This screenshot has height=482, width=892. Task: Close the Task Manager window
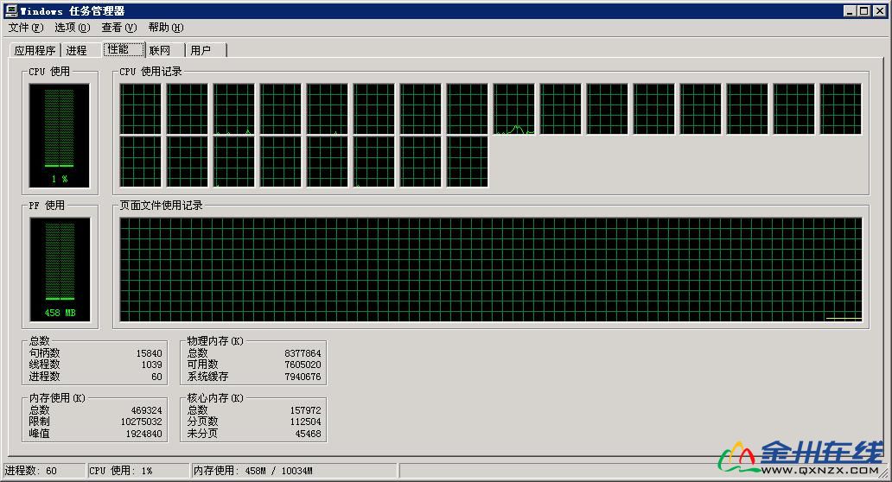tap(880, 11)
